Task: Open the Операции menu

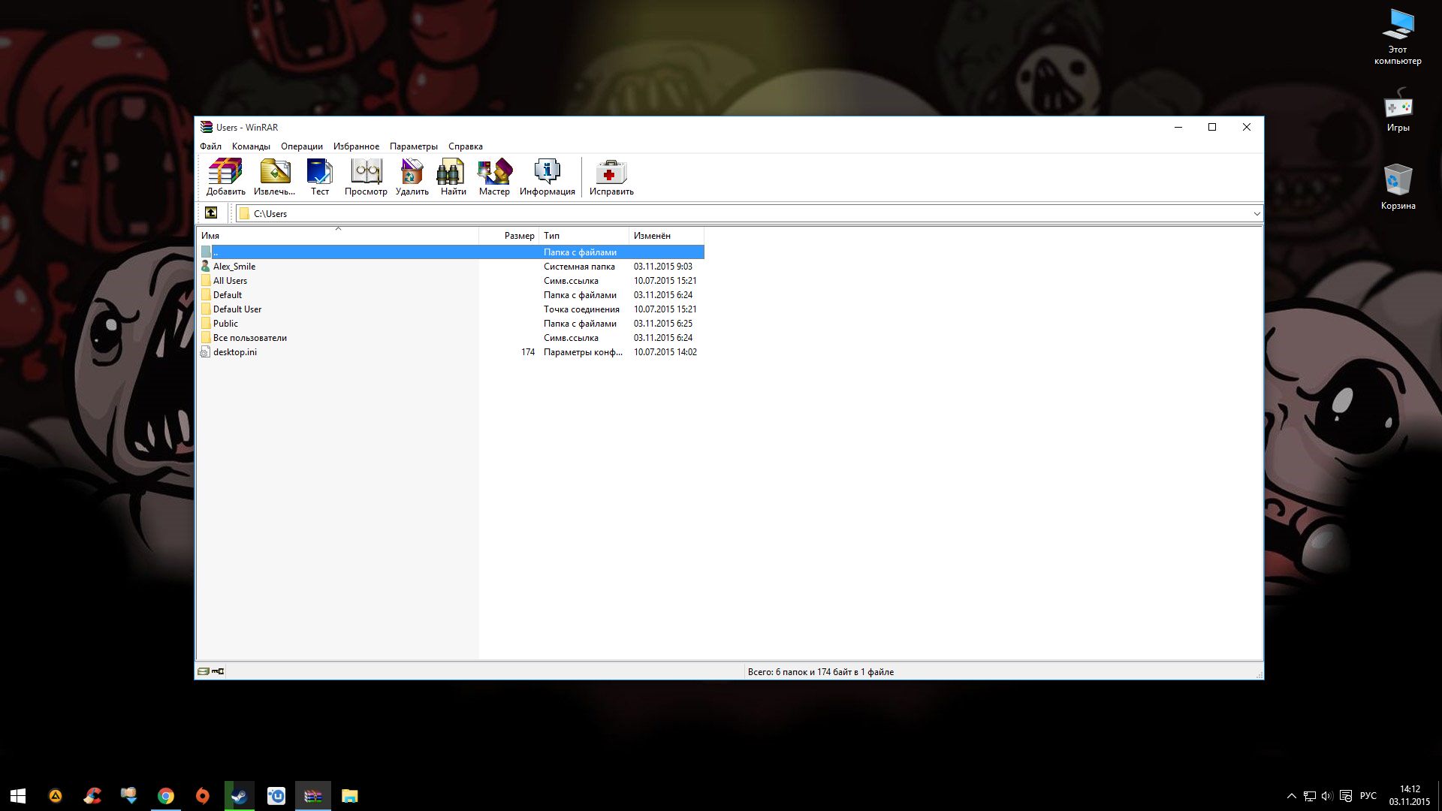Action: (302, 146)
